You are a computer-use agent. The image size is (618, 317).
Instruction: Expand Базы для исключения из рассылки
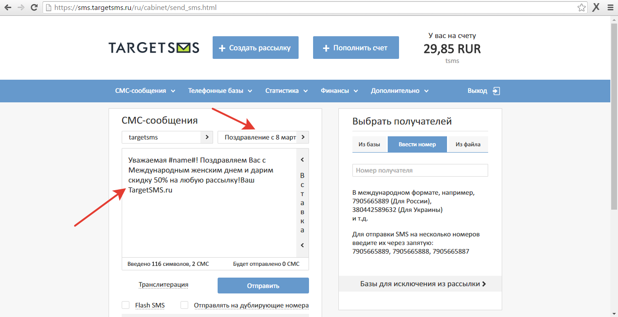[420, 284]
